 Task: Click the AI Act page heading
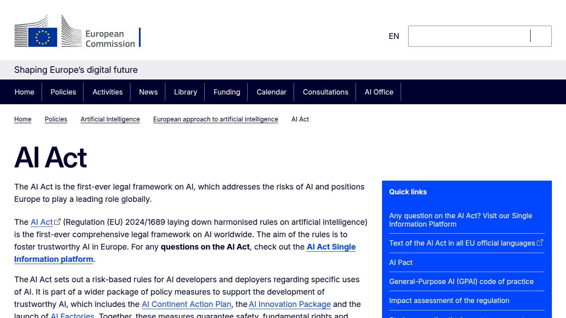tap(50, 157)
